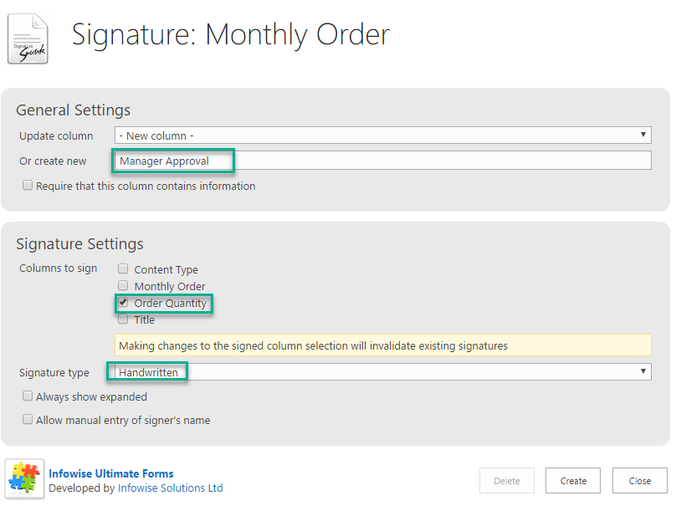The height and width of the screenshot is (506, 676).
Task: Enable Require that this column contains information
Action: click(27, 186)
